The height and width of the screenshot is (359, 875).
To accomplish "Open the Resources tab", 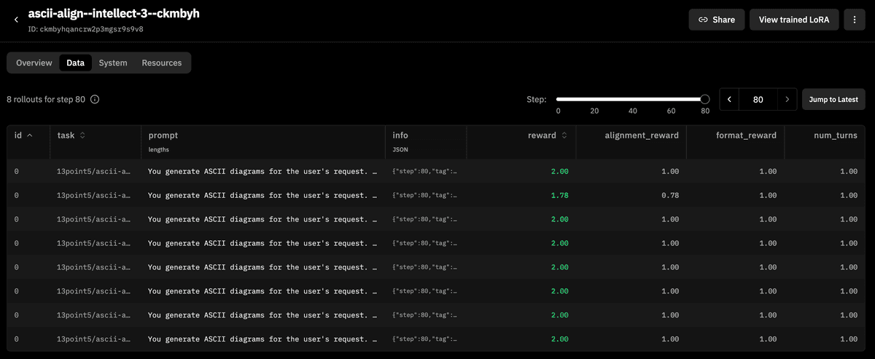I will (x=161, y=63).
